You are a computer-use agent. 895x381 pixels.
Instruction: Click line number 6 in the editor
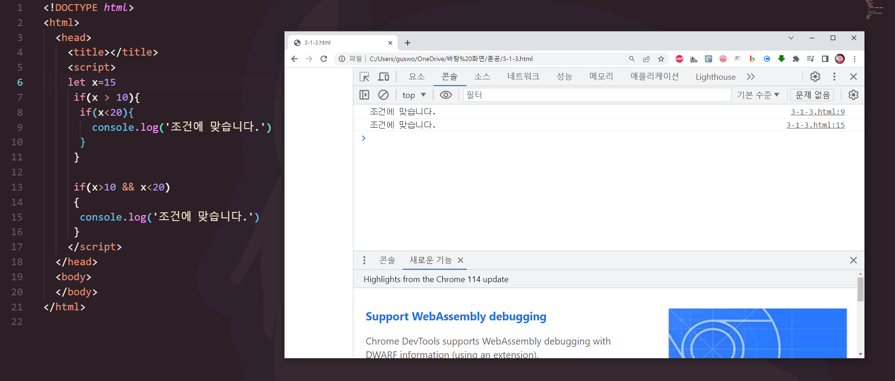click(x=20, y=82)
